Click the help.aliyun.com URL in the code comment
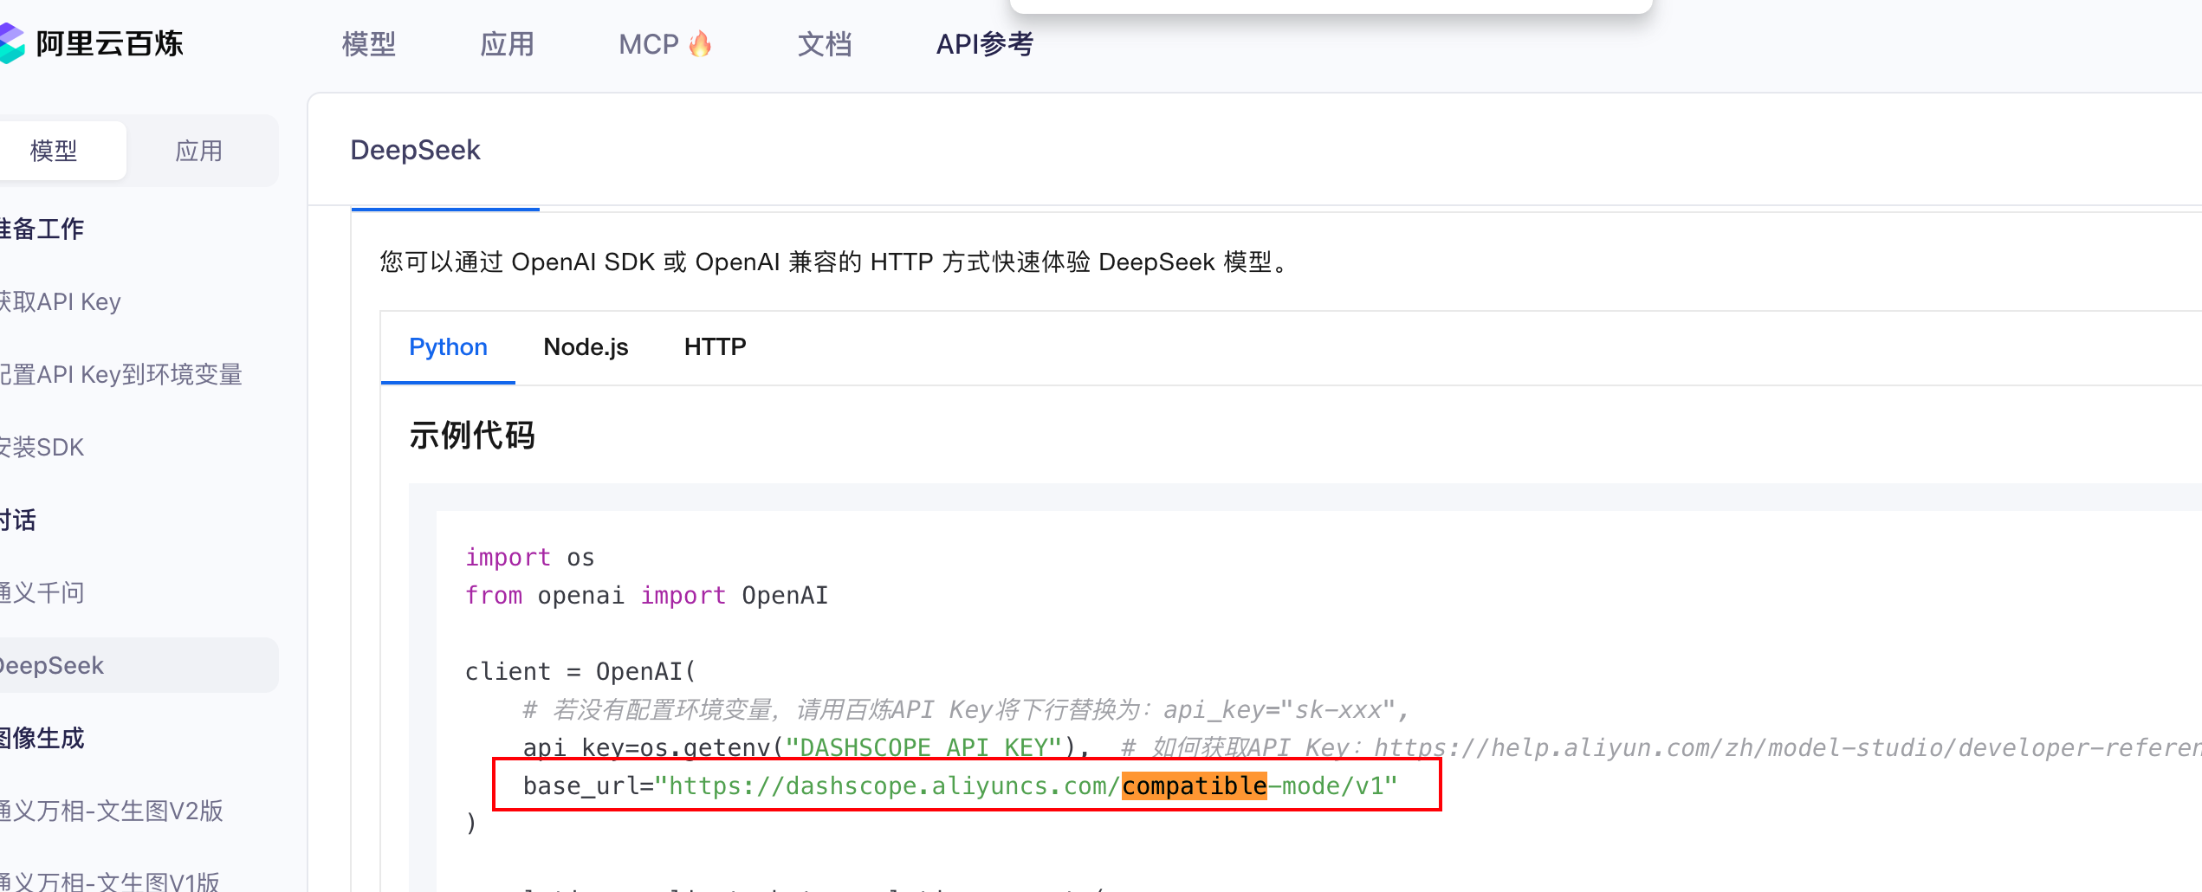 (x=1788, y=747)
